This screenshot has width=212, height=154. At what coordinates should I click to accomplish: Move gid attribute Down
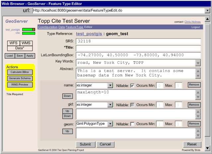tap(67, 116)
